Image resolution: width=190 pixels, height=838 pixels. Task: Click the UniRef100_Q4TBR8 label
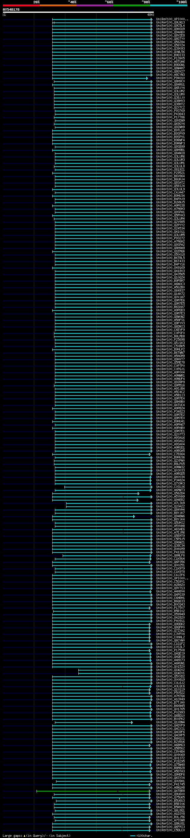tap(170, 791)
